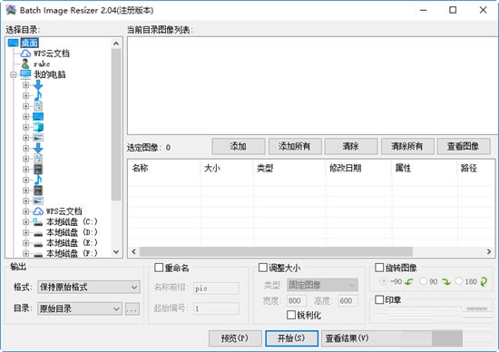Click the 属性 column header
This screenshot has width=499, height=352.
click(x=425, y=168)
